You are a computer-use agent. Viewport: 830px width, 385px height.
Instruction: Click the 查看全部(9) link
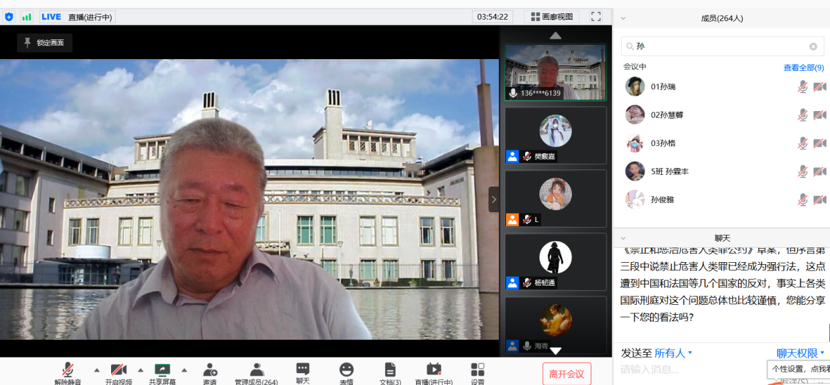tap(803, 68)
